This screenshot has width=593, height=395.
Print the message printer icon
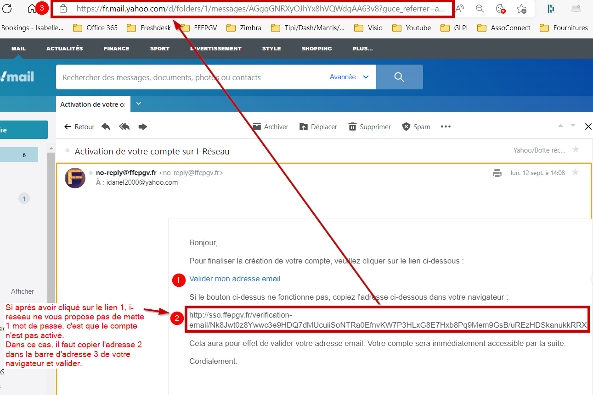point(497,173)
